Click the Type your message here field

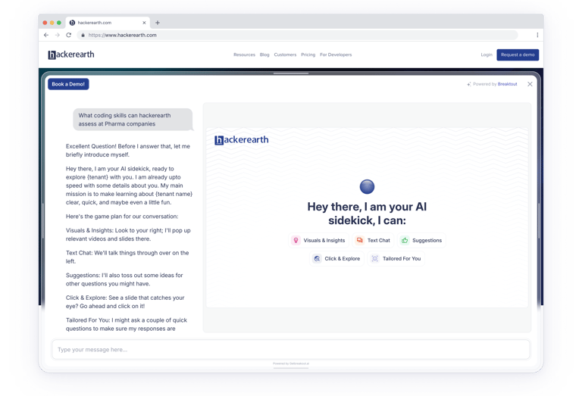tap(291, 349)
